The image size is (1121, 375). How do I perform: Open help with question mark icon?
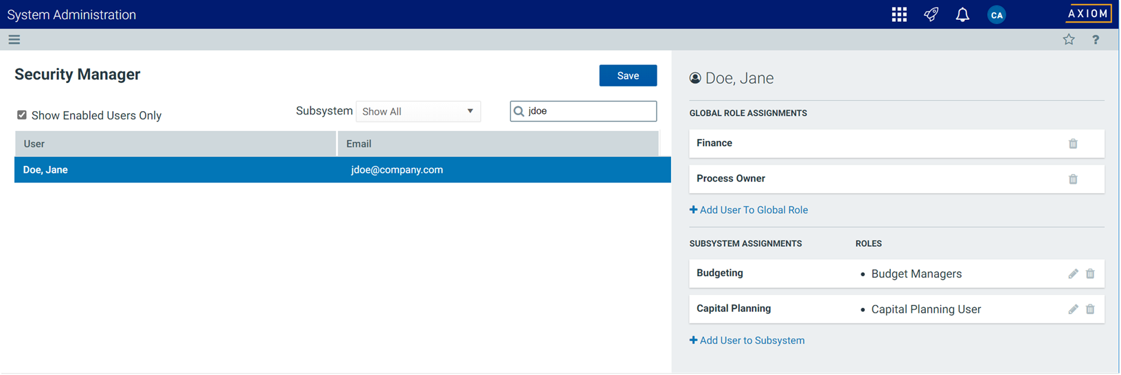[1096, 40]
